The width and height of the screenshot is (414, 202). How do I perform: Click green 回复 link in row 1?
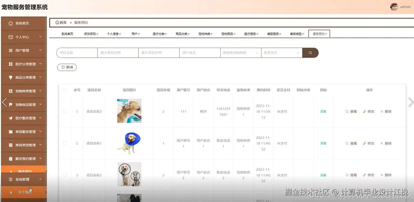pyautogui.click(x=323, y=112)
